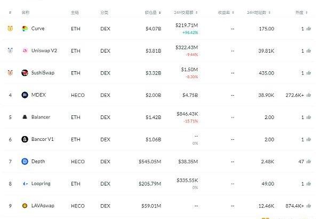The width and height of the screenshot is (320, 219).
Task: Toggle thumbs-up like for Depth row
Action: 309,162
